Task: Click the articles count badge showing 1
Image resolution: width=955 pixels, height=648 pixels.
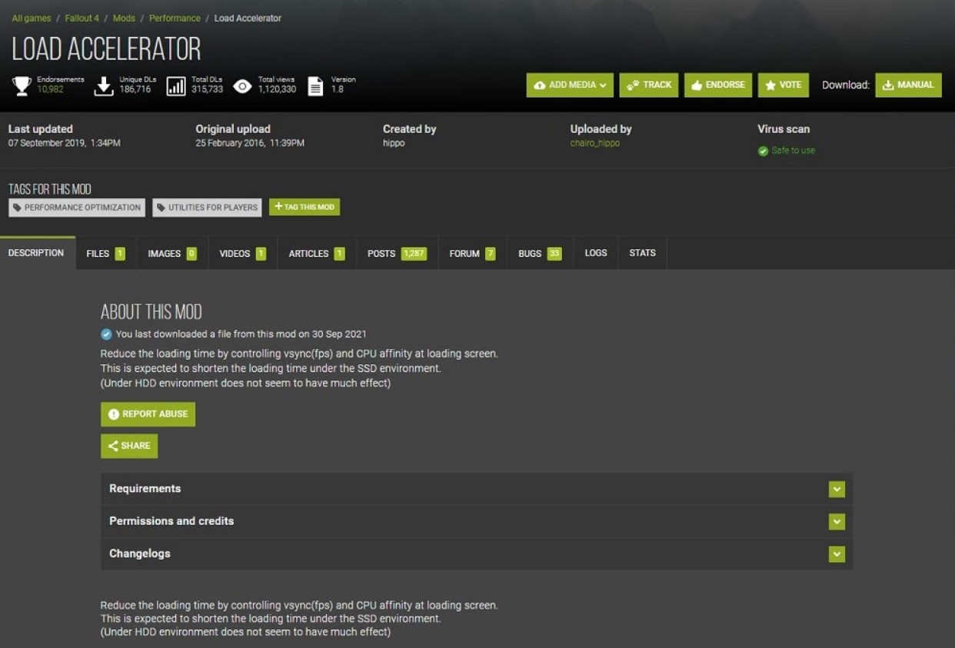Action: pos(339,254)
